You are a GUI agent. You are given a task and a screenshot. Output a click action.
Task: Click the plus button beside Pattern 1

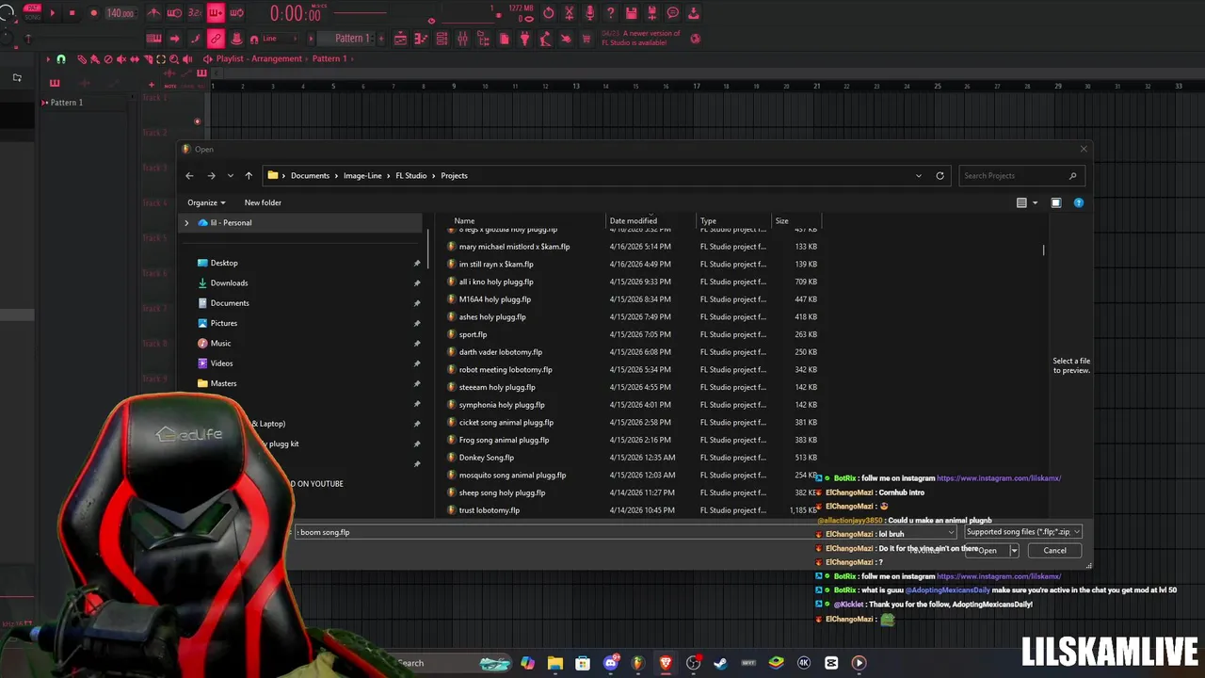point(382,39)
